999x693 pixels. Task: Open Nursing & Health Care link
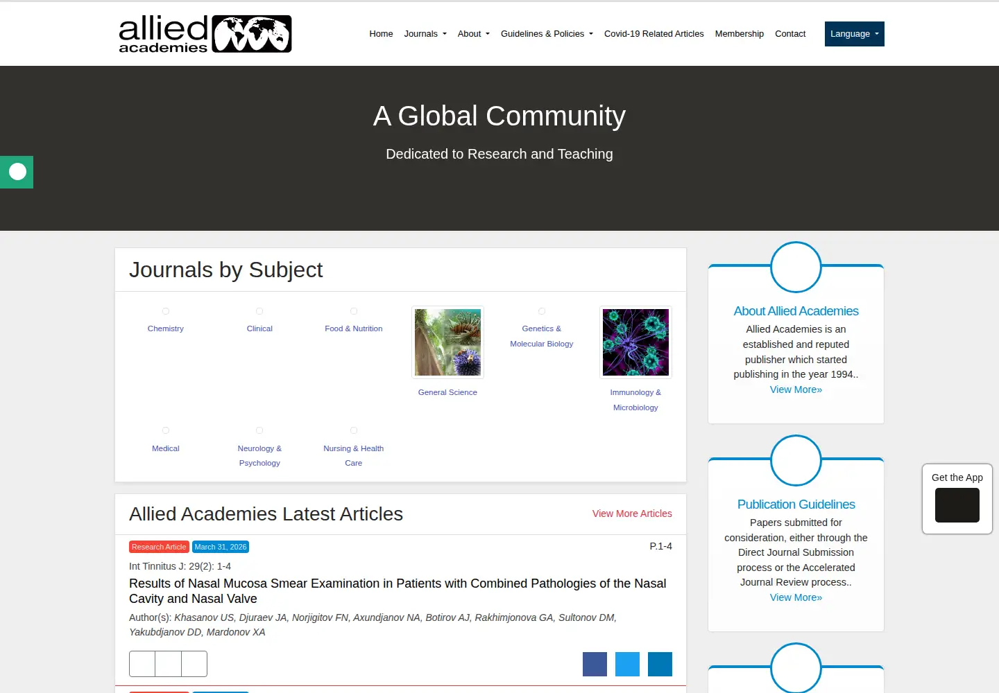354,456
